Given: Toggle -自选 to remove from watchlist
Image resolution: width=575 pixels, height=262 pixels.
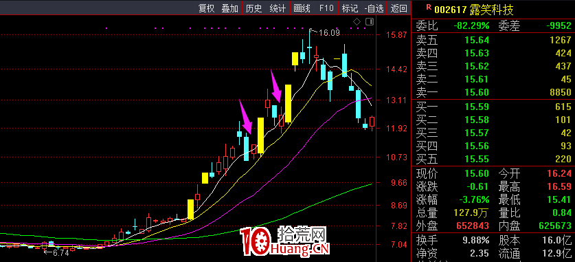Looking at the screenshot, I should pos(374,8).
